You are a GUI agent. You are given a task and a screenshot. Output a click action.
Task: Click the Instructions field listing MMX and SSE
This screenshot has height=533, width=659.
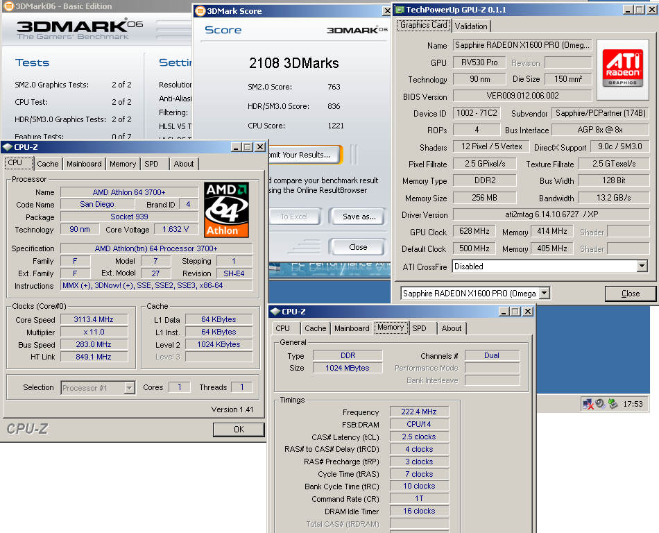pos(157,285)
